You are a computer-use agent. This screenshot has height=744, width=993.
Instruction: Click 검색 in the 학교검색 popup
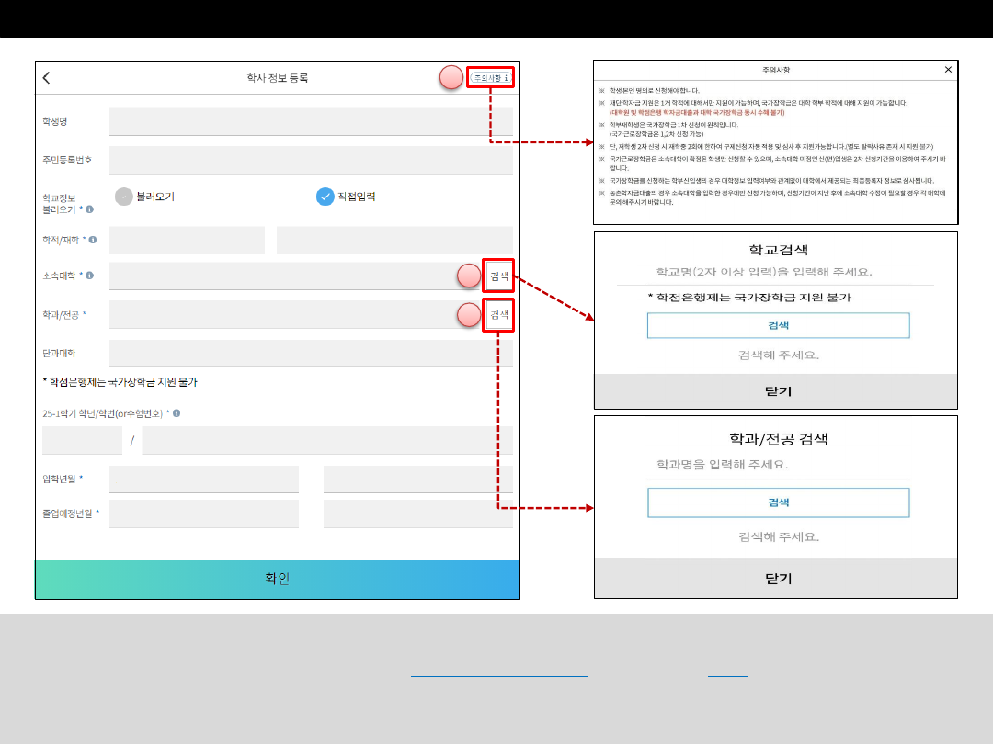[x=778, y=326]
